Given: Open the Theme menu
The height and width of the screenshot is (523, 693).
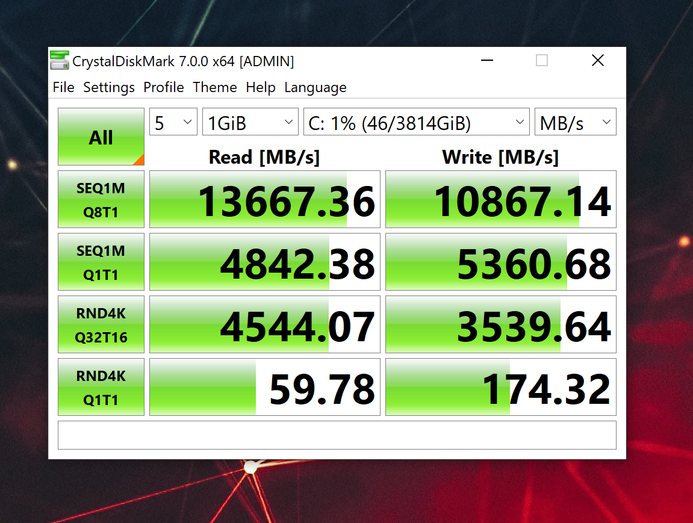Looking at the screenshot, I should (x=215, y=87).
